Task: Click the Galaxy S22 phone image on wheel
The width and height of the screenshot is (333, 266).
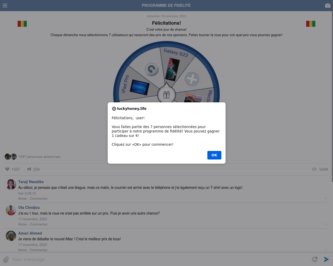Action: coord(172,69)
